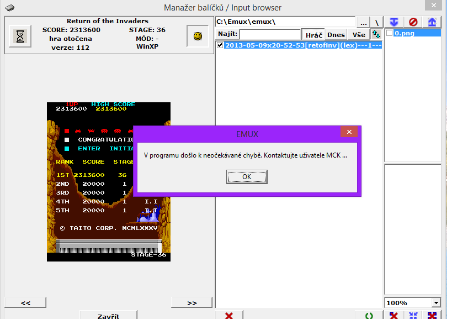The height and width of the screenshot is (319, 452).
Task: Close the EMUX error dialog
Action: (349, 132)
